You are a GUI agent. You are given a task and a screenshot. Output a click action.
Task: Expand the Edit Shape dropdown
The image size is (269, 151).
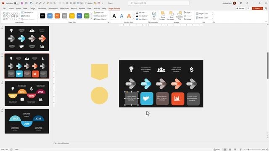[x=27, y=13]
